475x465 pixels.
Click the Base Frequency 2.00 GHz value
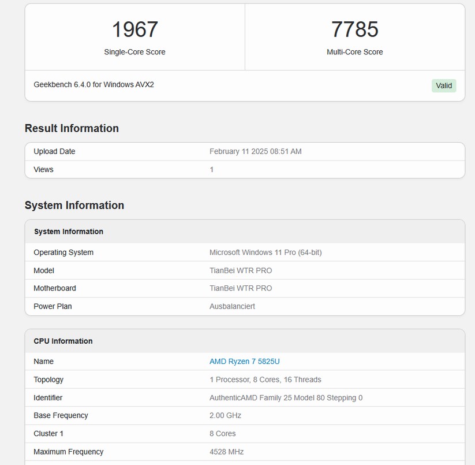(225, 415)
